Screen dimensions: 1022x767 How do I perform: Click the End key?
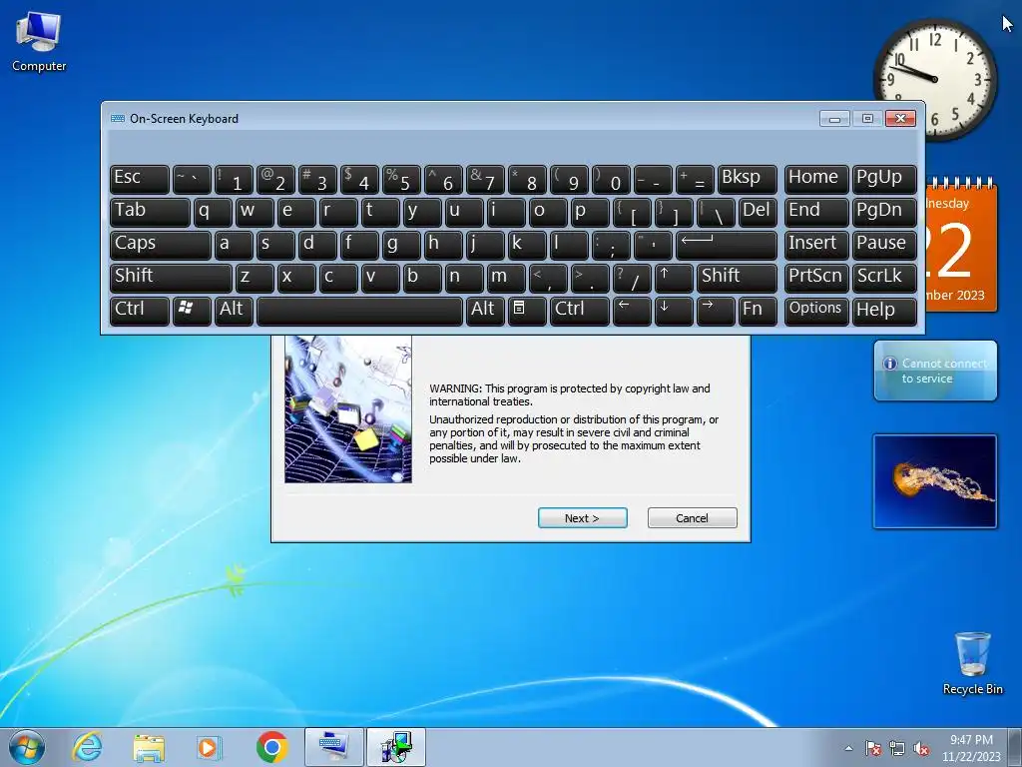[815, 213]
